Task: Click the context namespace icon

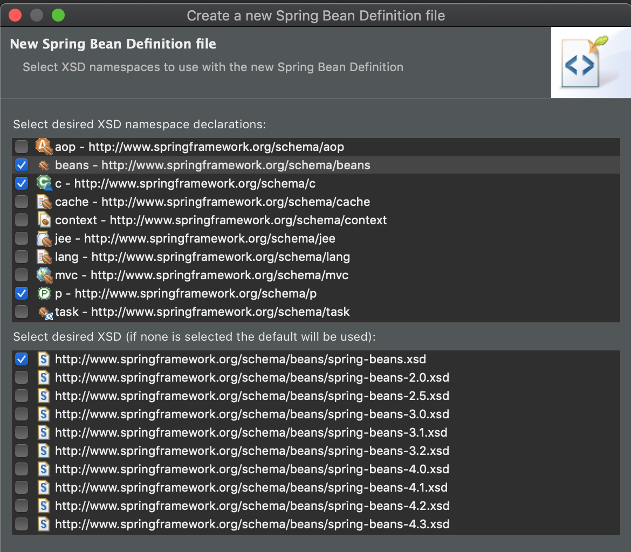Action: tap(44, 220)
